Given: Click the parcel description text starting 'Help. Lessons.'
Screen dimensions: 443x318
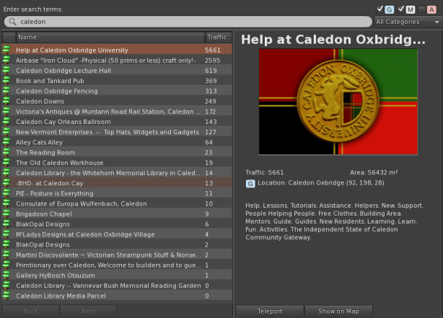Looking at the screenshot, I should [334, 221].
